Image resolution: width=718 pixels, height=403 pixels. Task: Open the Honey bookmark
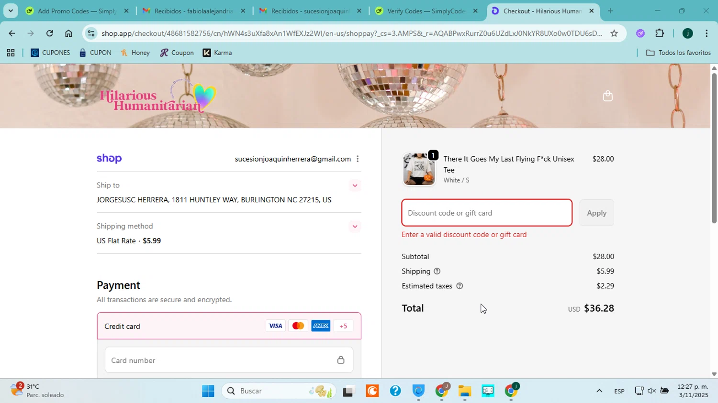[135, 53]
